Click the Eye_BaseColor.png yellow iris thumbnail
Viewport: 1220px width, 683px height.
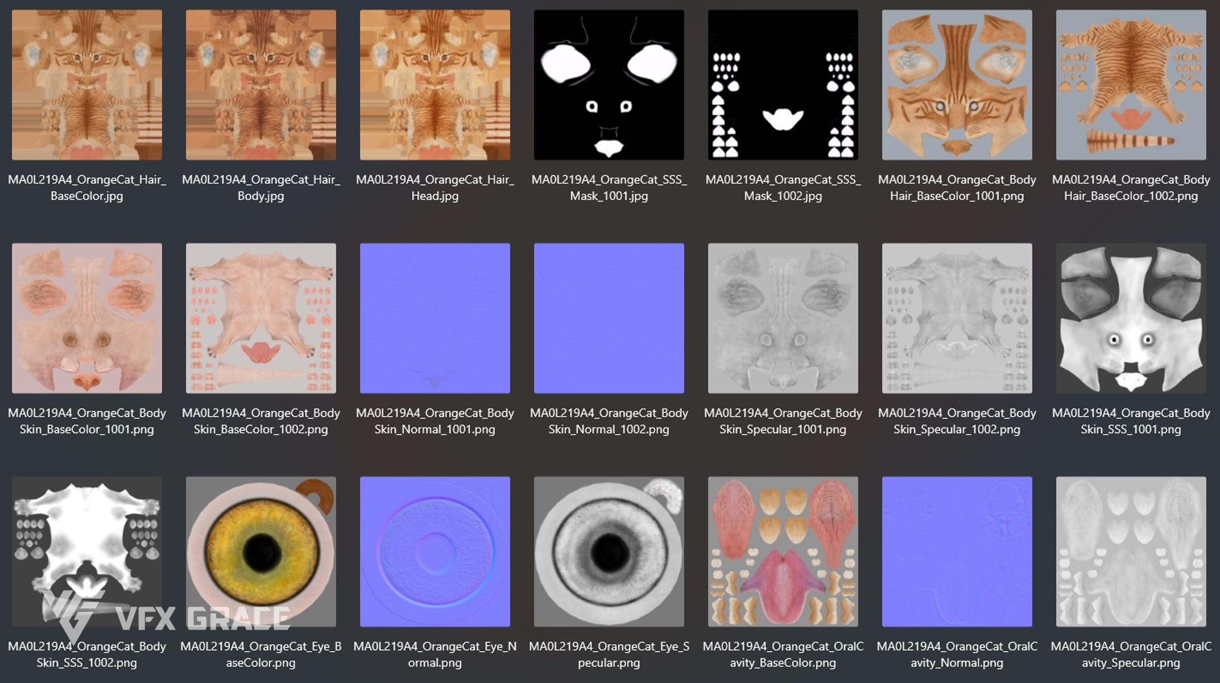[261, 552]
